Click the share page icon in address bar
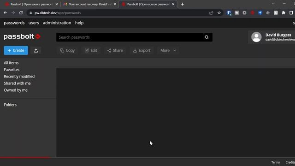Screen dimensions: 295x166 click(x=211, y=13)
